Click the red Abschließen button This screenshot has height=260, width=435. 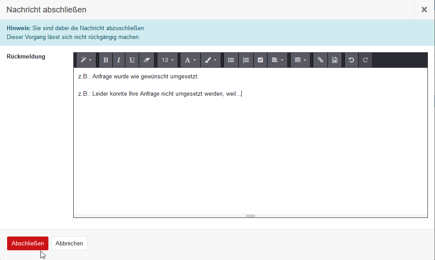[28, 243]
